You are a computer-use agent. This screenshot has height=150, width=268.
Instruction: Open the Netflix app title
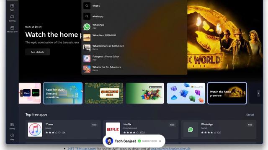(127, 124)
